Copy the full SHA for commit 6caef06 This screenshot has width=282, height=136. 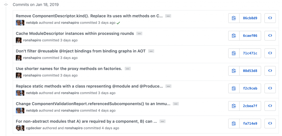point(234,36)
